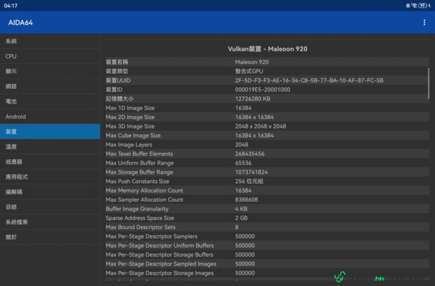The height and width of the screenshot is (286, 435).
Task: Select the Max Cube Image Size label
Action: click(133, 135)
